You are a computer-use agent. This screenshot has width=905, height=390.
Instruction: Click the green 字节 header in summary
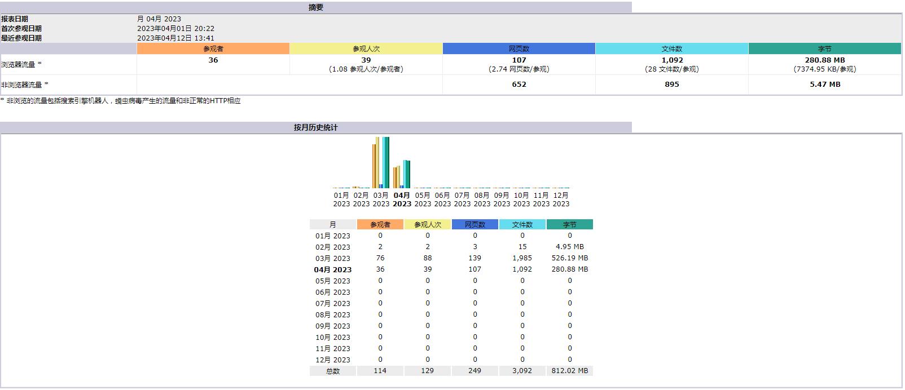click(x=824, y=49)
